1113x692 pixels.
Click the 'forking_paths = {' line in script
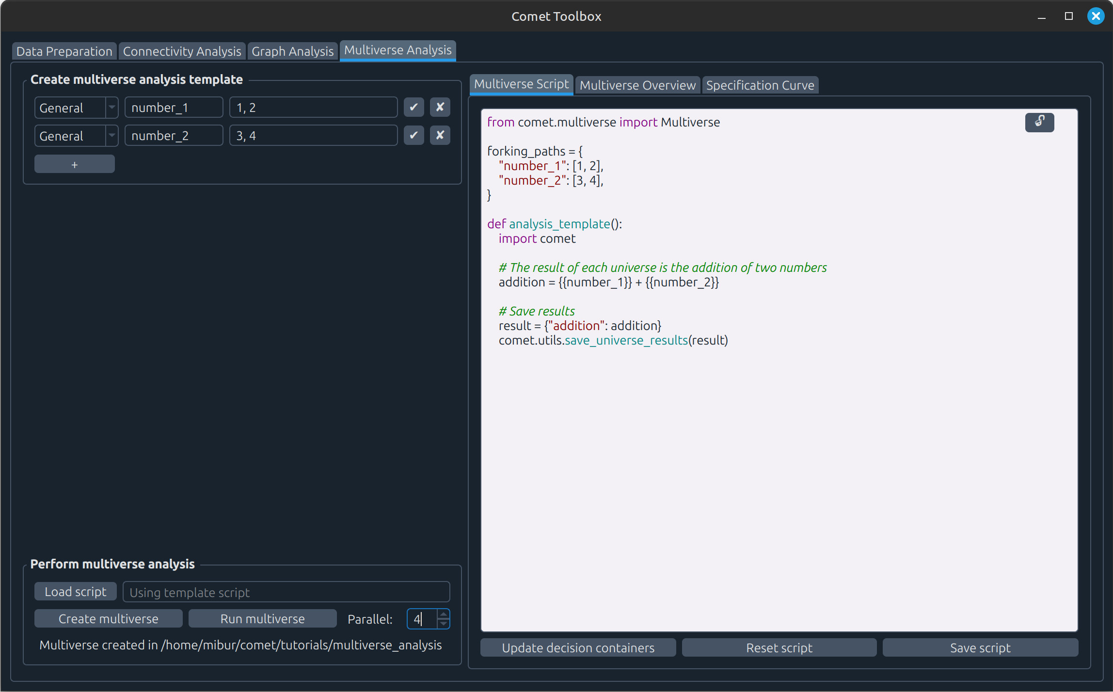[x=535, y=151]
